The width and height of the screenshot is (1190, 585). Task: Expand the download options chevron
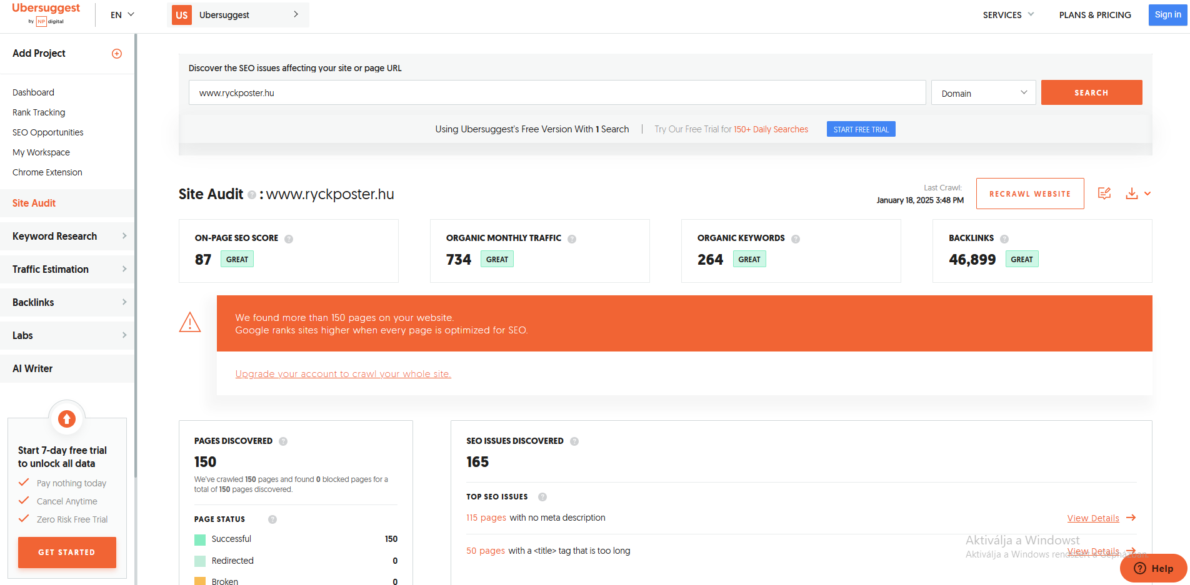pos(1147,194)
